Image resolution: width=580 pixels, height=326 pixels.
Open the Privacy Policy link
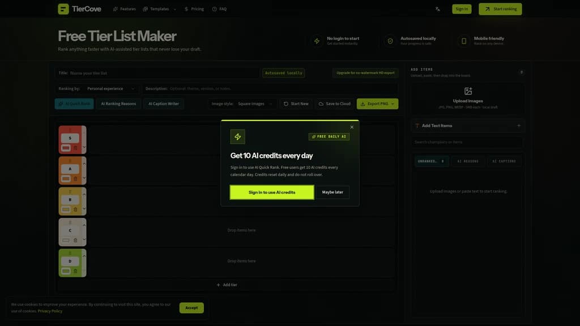click(x=50, y=311)
